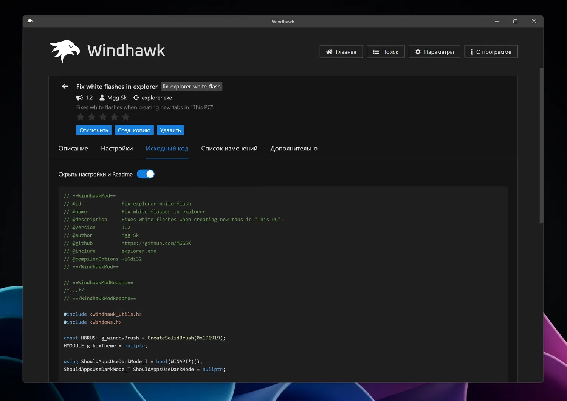Go to Главная home page
Image resolution: width=567 pixels, height=401 pixels.
(x=341, y=52)
